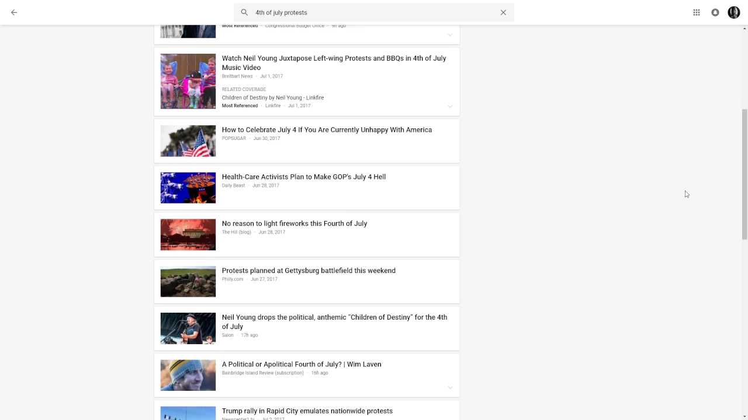Click the 'Daily Beast' source label

(x=233, y=185)
